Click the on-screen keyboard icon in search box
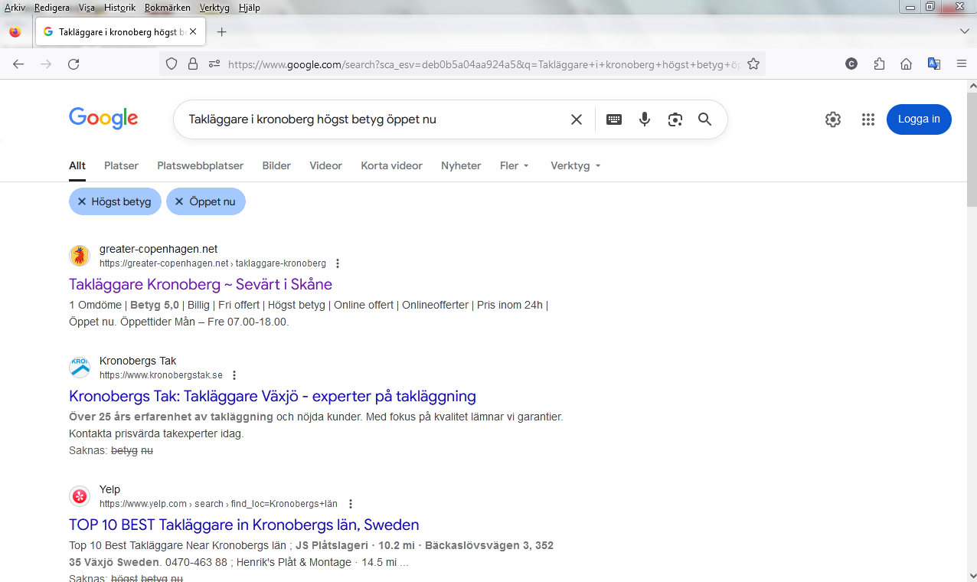Image resolution: width=977 pixels, height=582 pixels. 614,119
